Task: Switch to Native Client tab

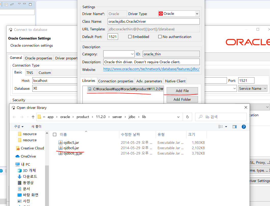Action: [175, 81]
